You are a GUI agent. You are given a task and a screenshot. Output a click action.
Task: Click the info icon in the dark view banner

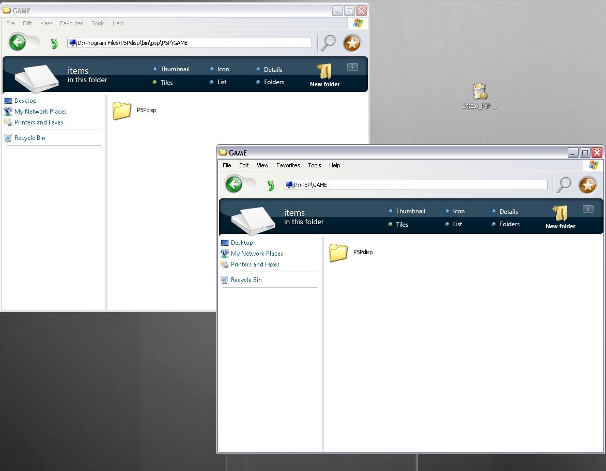588,209
